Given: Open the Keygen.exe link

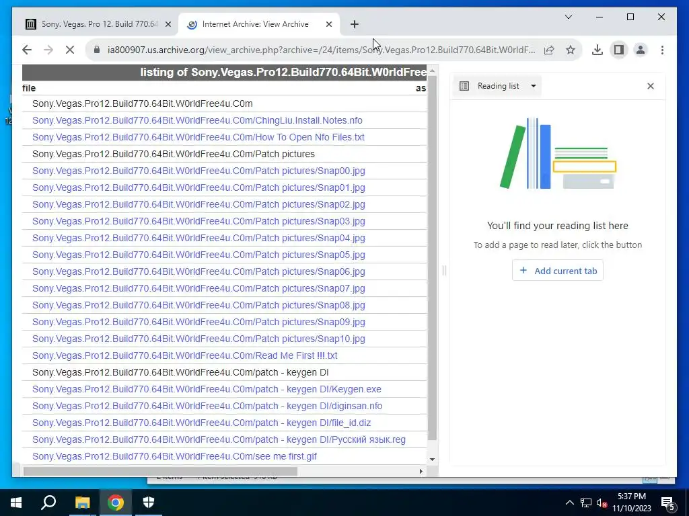Looking at the screenshot, I should pos(207,389).
